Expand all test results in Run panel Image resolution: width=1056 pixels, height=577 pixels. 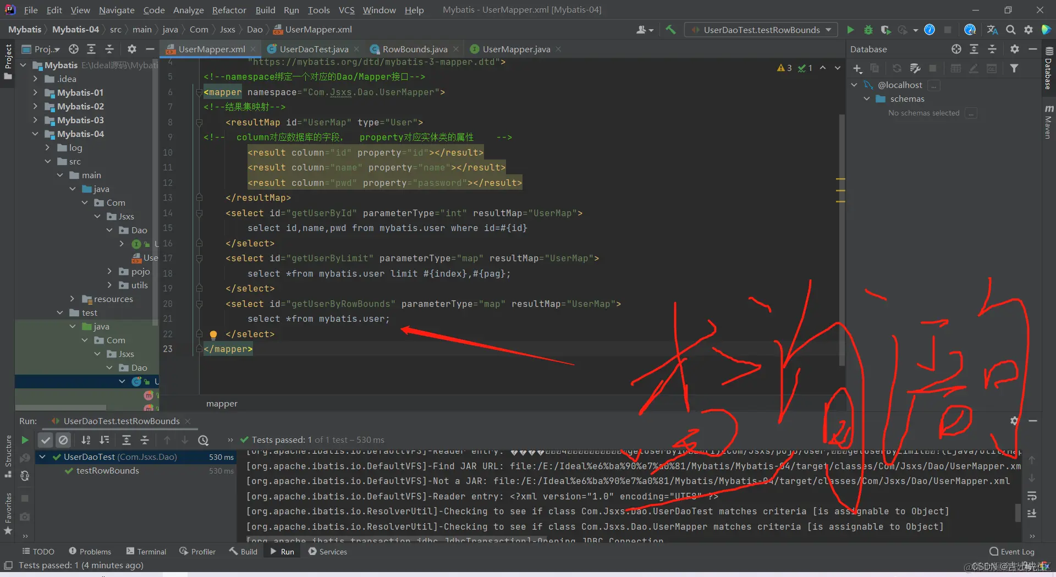[127, 440]
